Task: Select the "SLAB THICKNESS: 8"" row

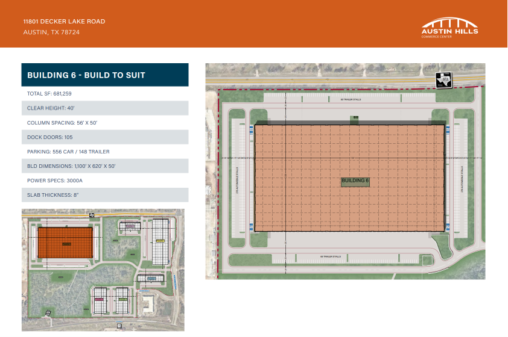Action: coord(105,195)
